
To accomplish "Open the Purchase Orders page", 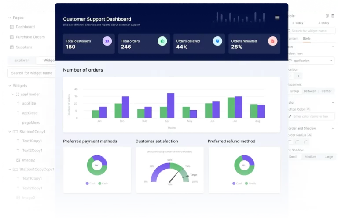I will [30, 37].
